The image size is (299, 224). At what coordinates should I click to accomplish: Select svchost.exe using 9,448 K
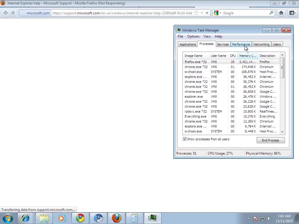point(231,131)
